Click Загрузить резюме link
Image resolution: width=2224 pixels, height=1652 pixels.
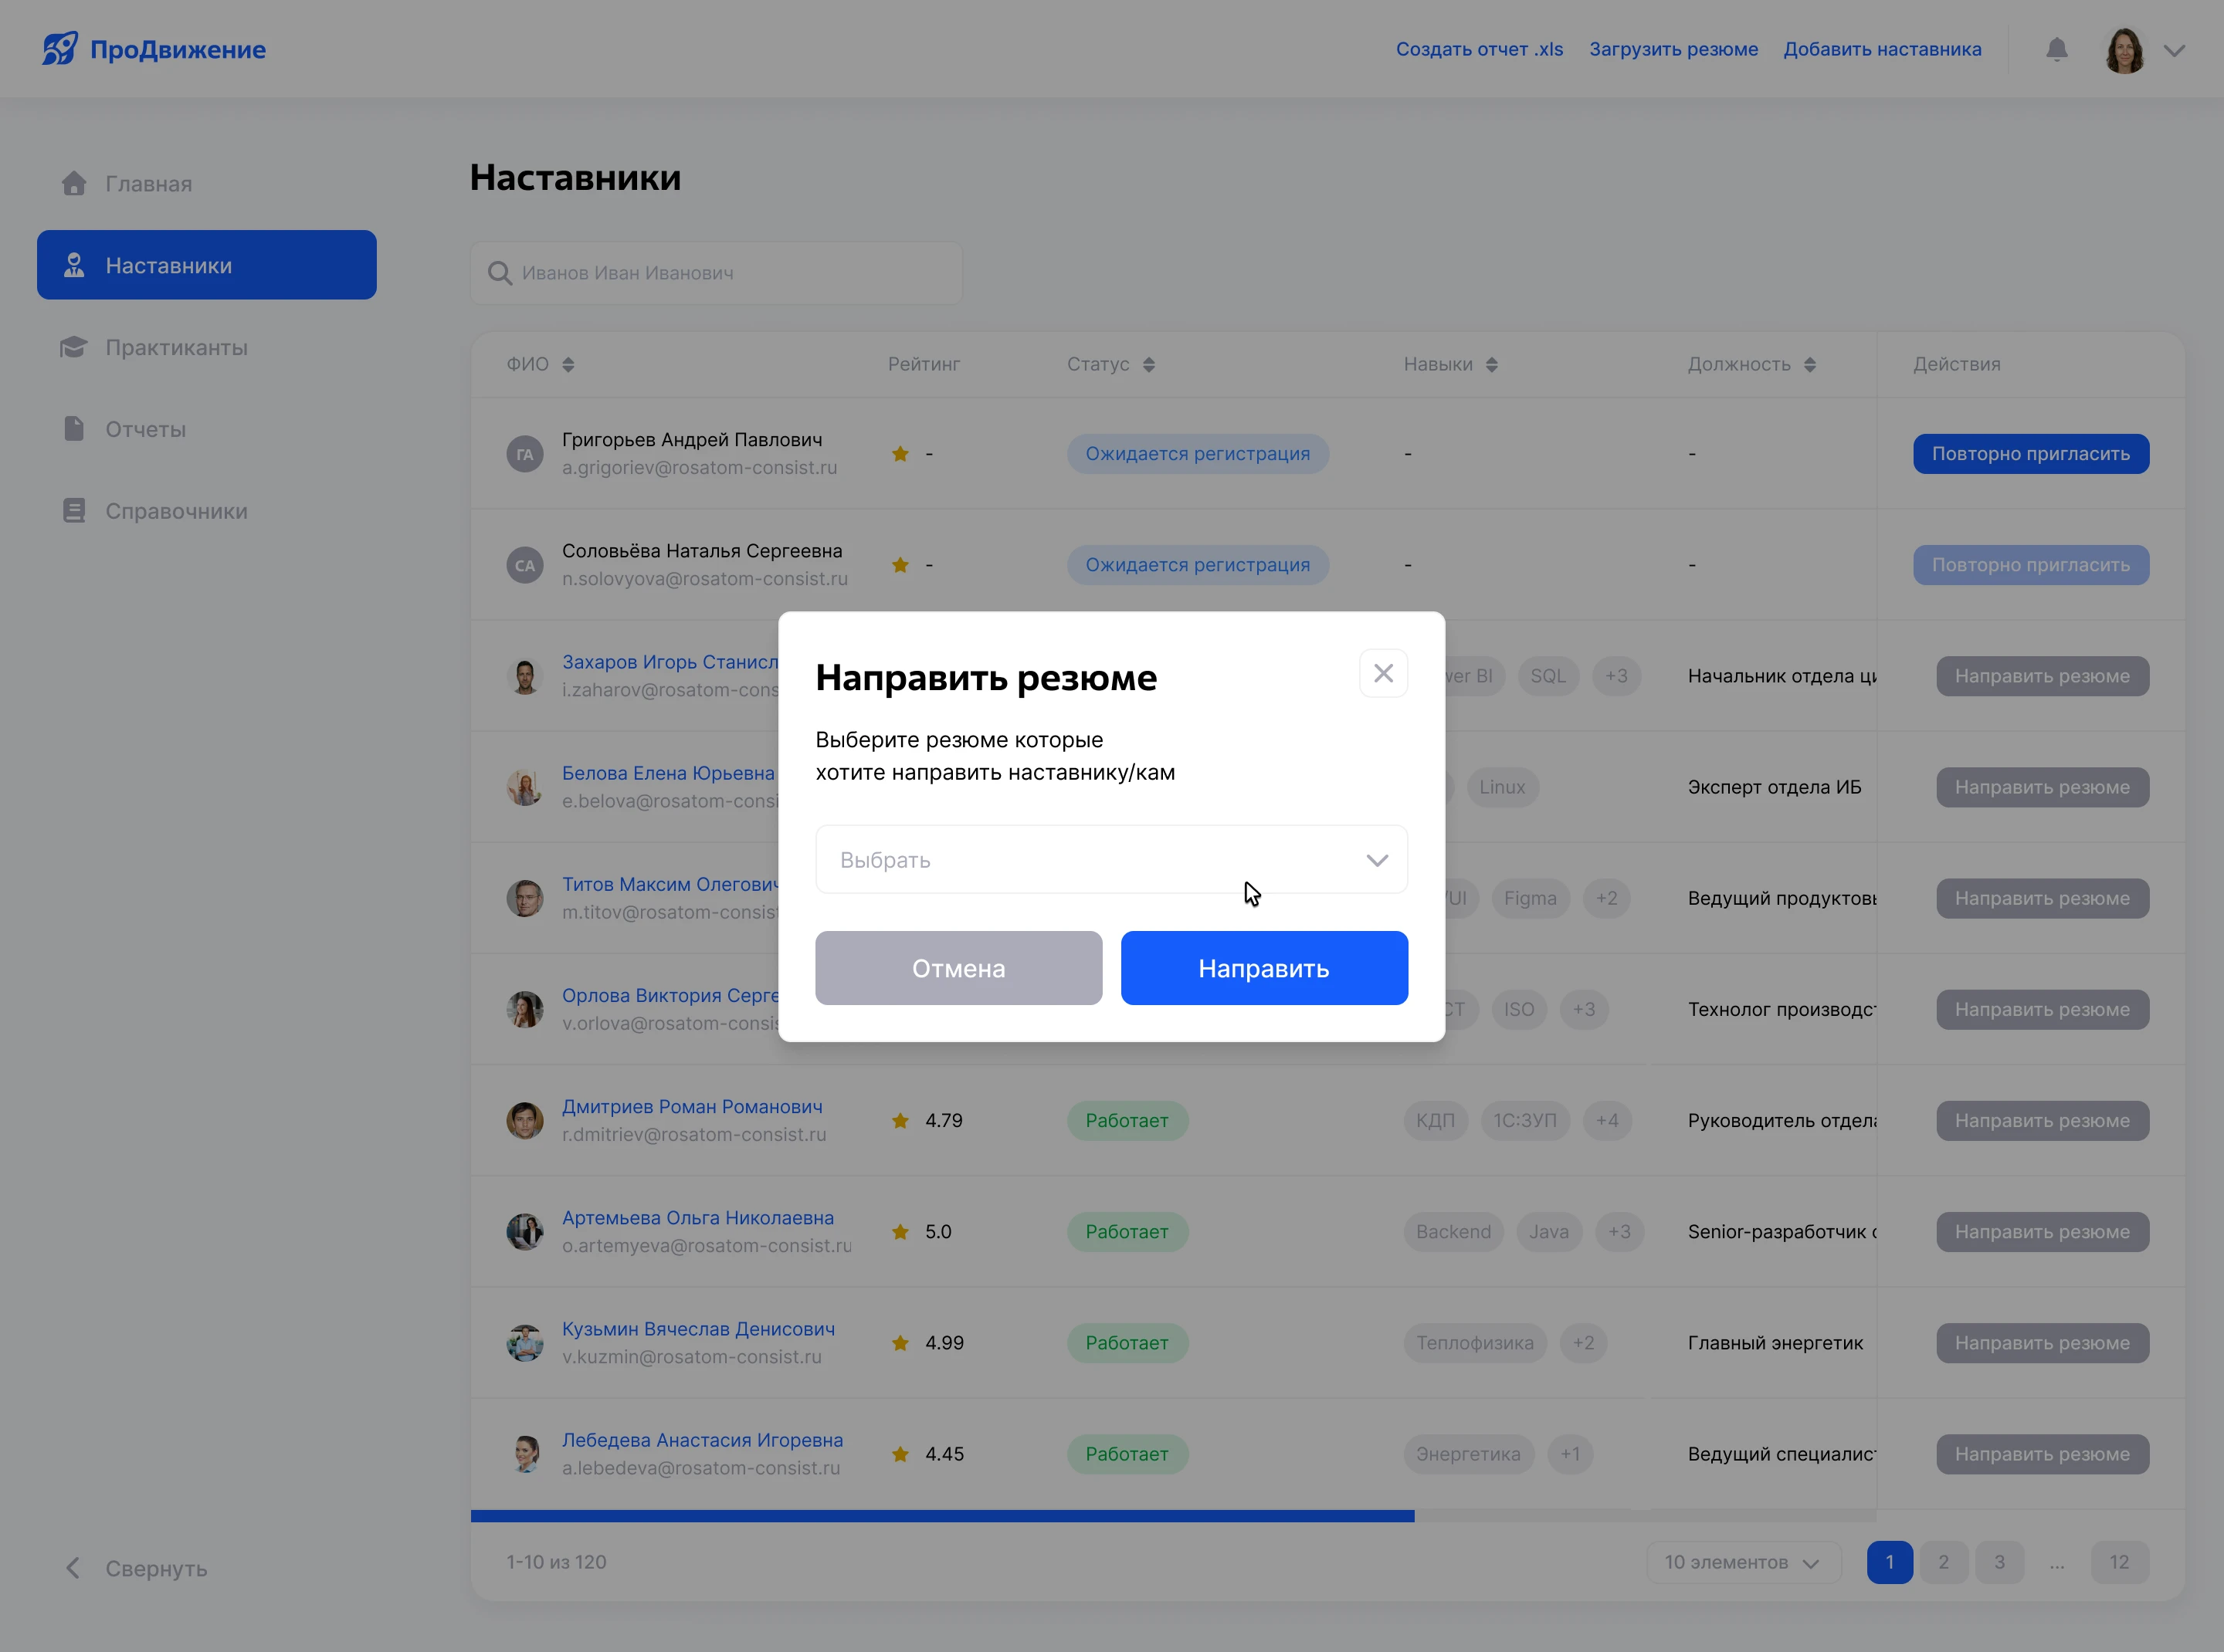1673,49
